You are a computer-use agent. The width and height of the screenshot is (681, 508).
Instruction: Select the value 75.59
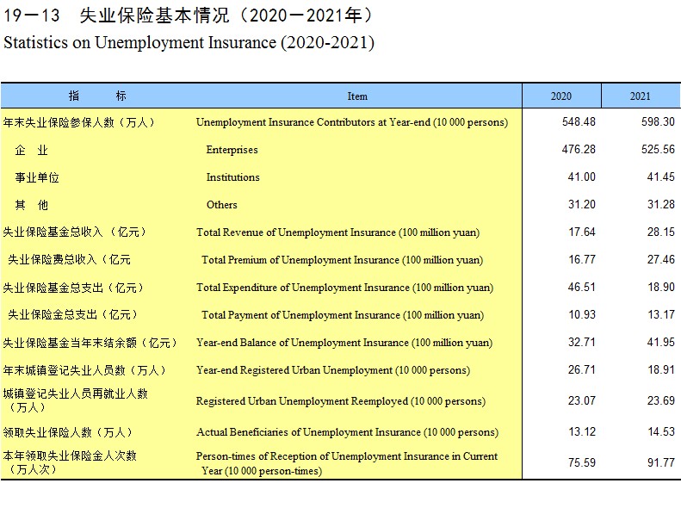581,463
